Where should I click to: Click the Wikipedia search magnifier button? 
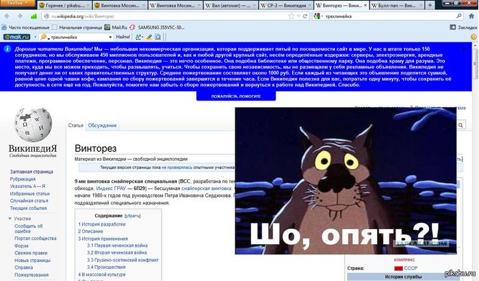pos(461,125)
